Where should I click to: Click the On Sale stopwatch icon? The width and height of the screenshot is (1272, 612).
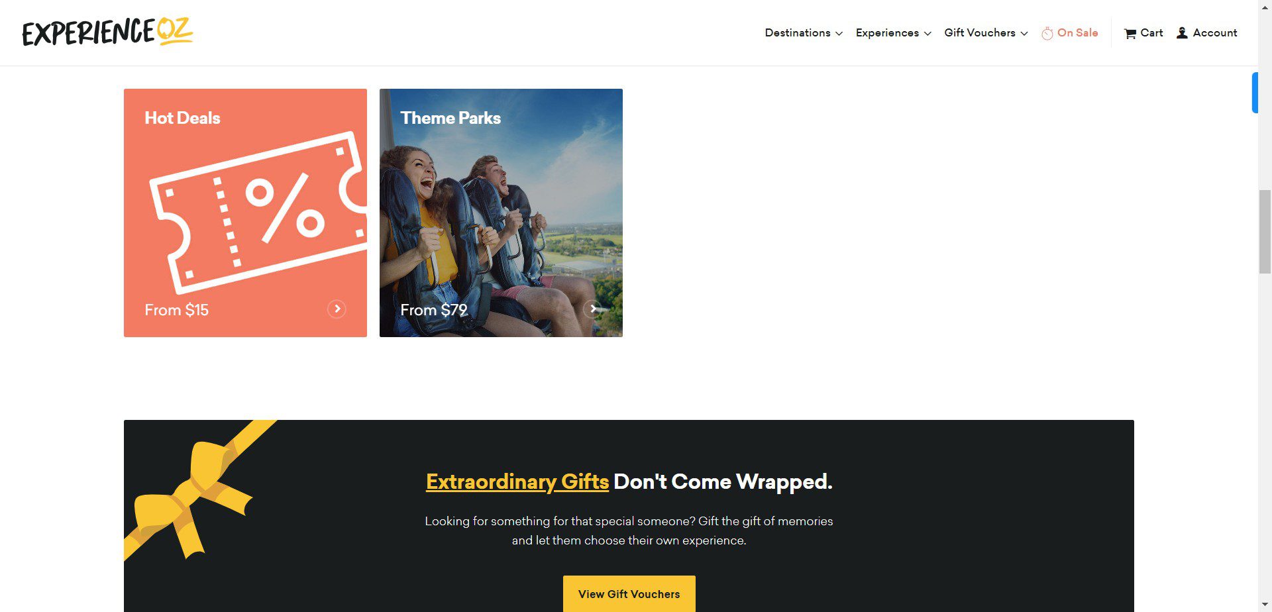1047,33
